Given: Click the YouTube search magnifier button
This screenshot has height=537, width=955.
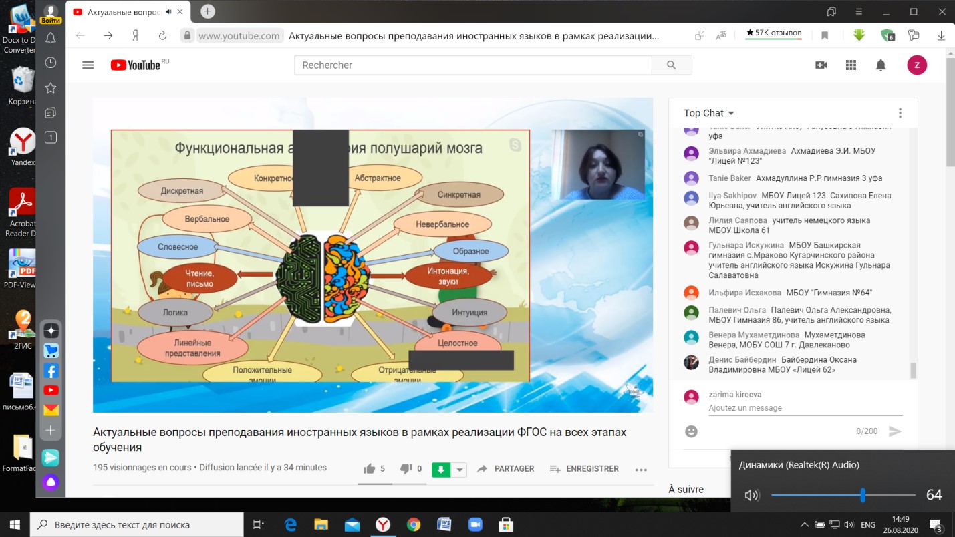Looking at the screenshot, I should pos(672,65).
